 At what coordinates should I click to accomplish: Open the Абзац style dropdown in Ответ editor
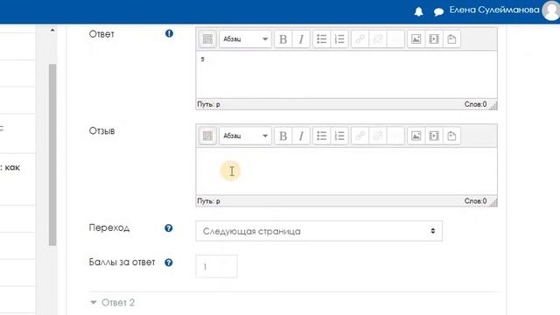point(245,38)
